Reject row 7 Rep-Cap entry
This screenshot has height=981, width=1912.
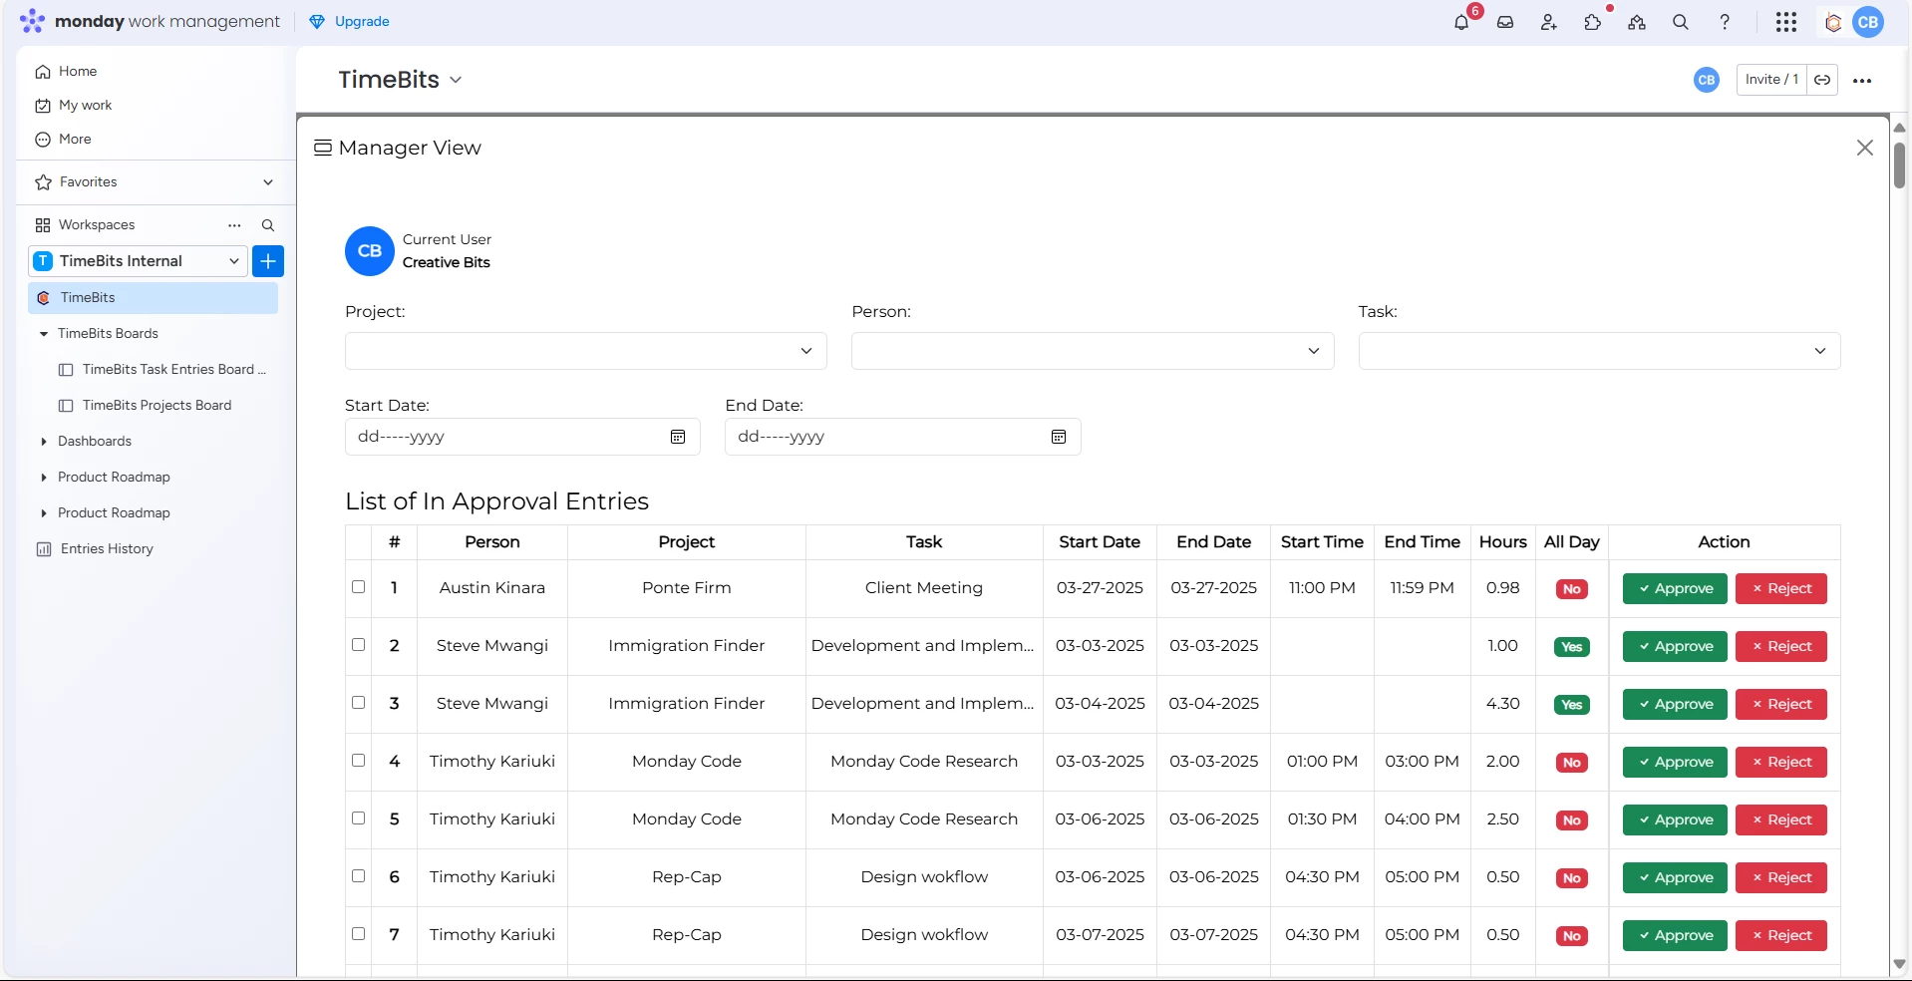point(1781,936)
